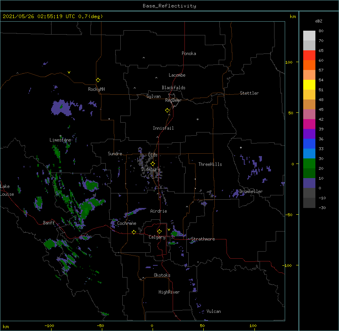Click the Didsbury label
Image resolution: width=339 pixels, height=331 pixels.
point(151,169)
